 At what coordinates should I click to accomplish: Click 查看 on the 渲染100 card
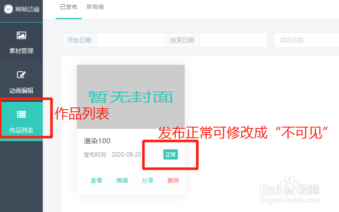click(x=96, y=180)
